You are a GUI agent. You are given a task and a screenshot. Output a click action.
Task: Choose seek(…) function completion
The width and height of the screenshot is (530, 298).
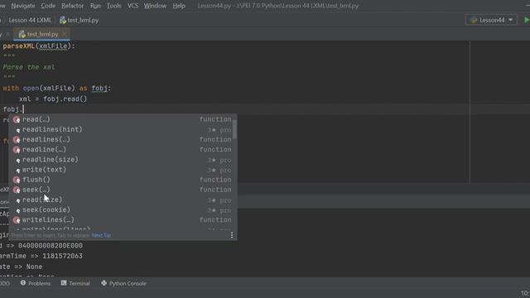(123, 190)
